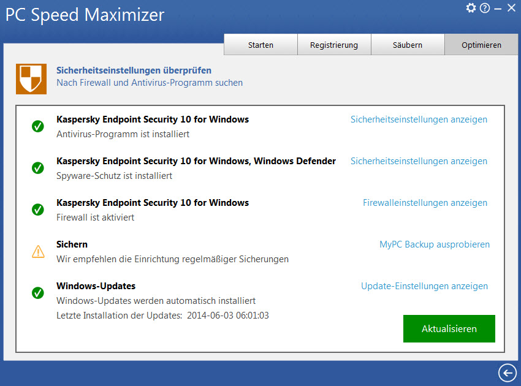Click the PC Speed Maximizer title

85,15
